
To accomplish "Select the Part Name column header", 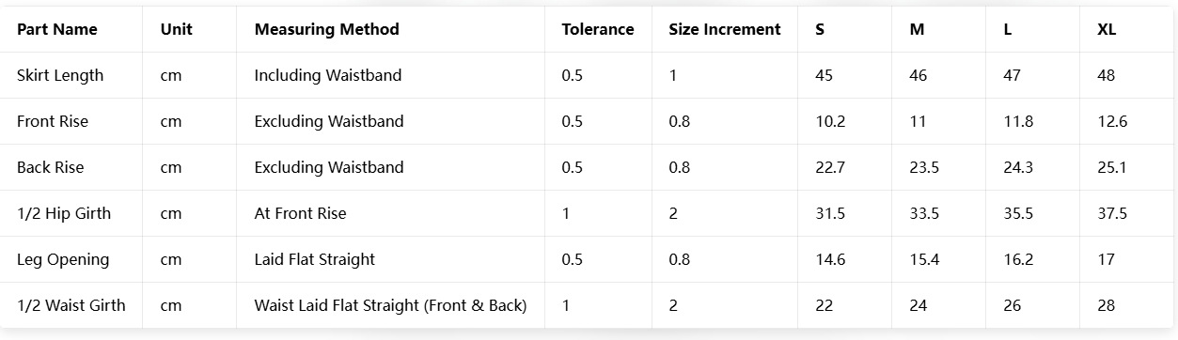I will [56, 29].
